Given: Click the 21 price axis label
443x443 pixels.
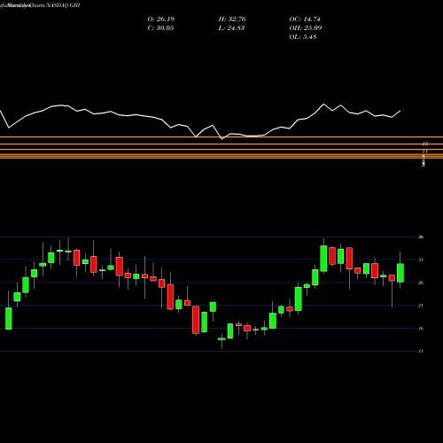Looking at the screenshot, I should 421,306.
